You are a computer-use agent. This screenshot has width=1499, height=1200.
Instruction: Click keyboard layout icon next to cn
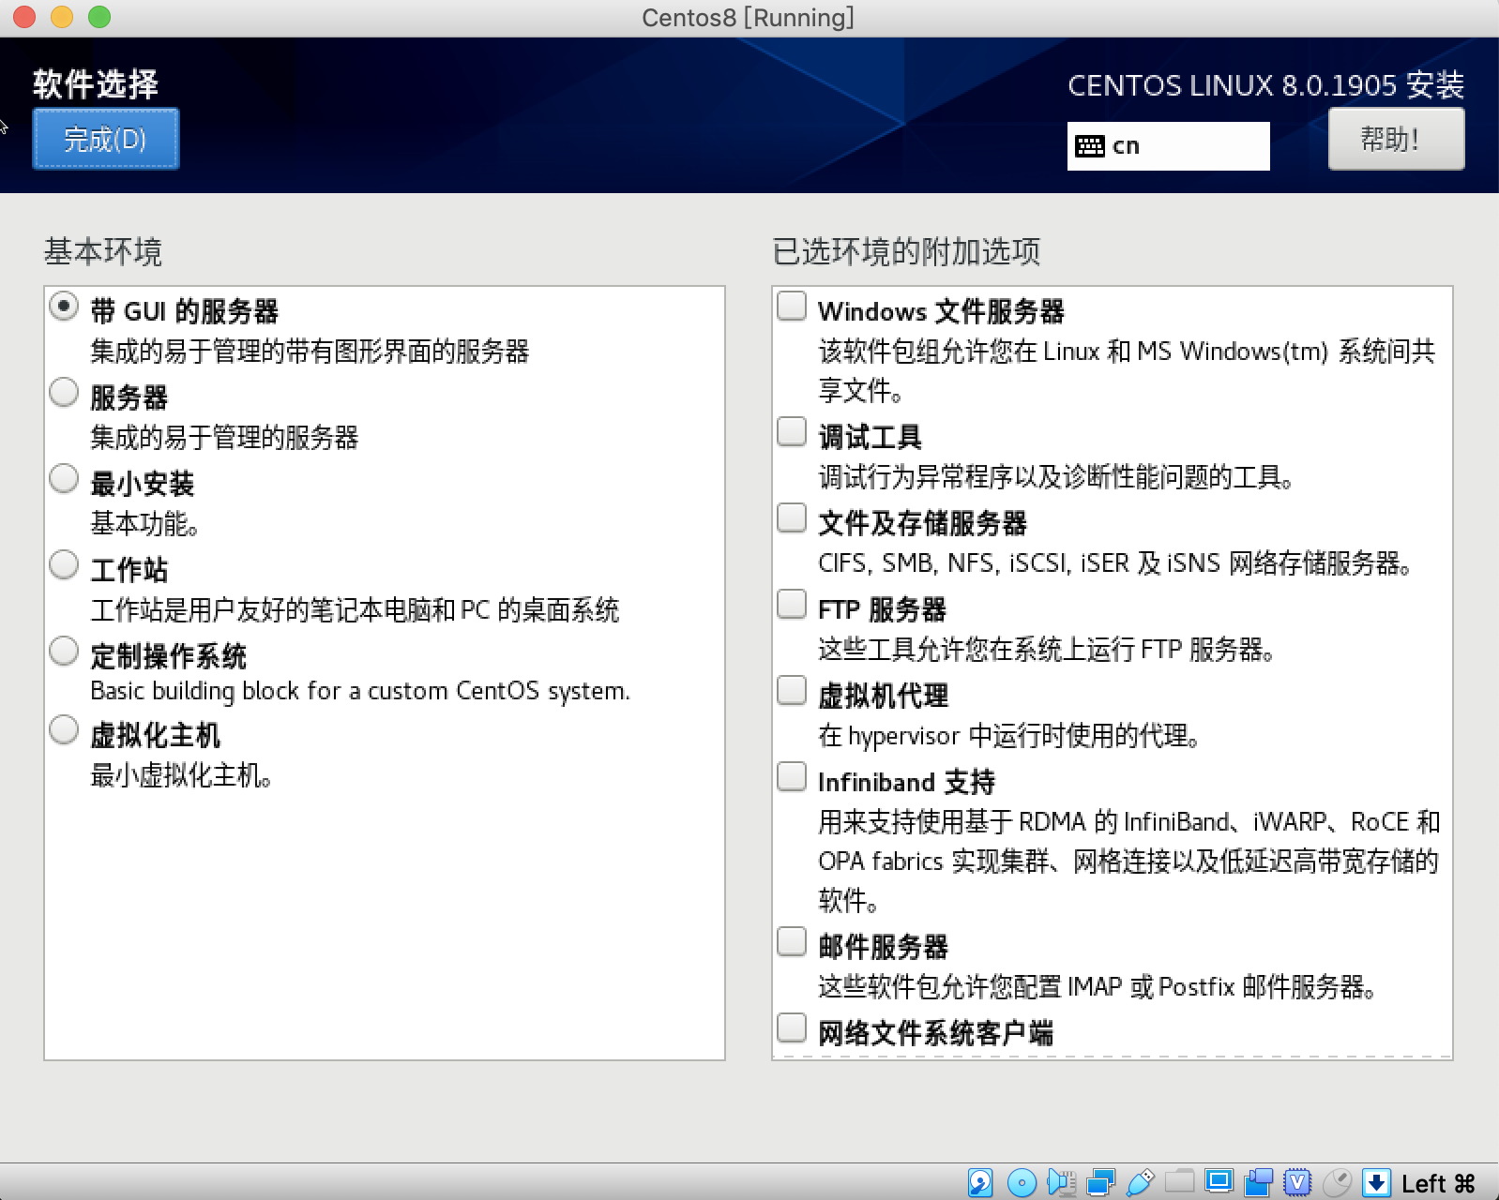[1089, 146]
